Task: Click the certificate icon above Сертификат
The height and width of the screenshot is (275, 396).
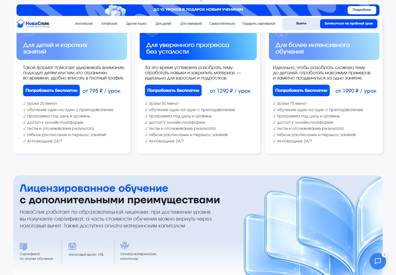Action: [x=23, y=246]
